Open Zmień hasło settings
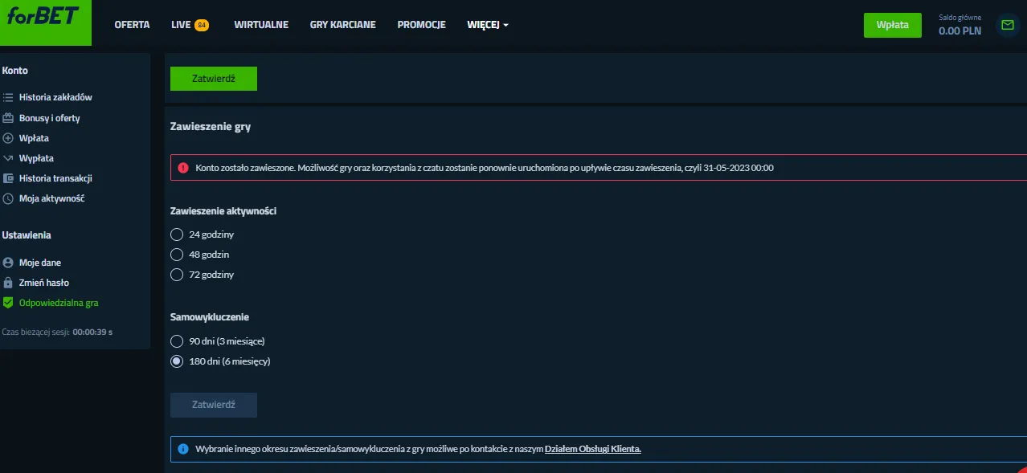The width and height of the screenshot is (1027, 473). [x=44, y=283]
